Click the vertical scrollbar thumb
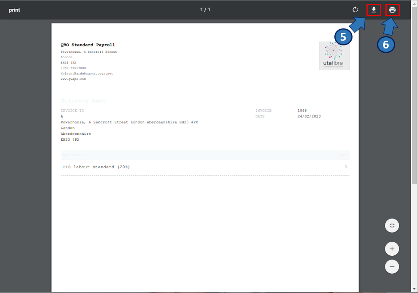This screenshot has height=293, width=418. [x=414, y=95]
